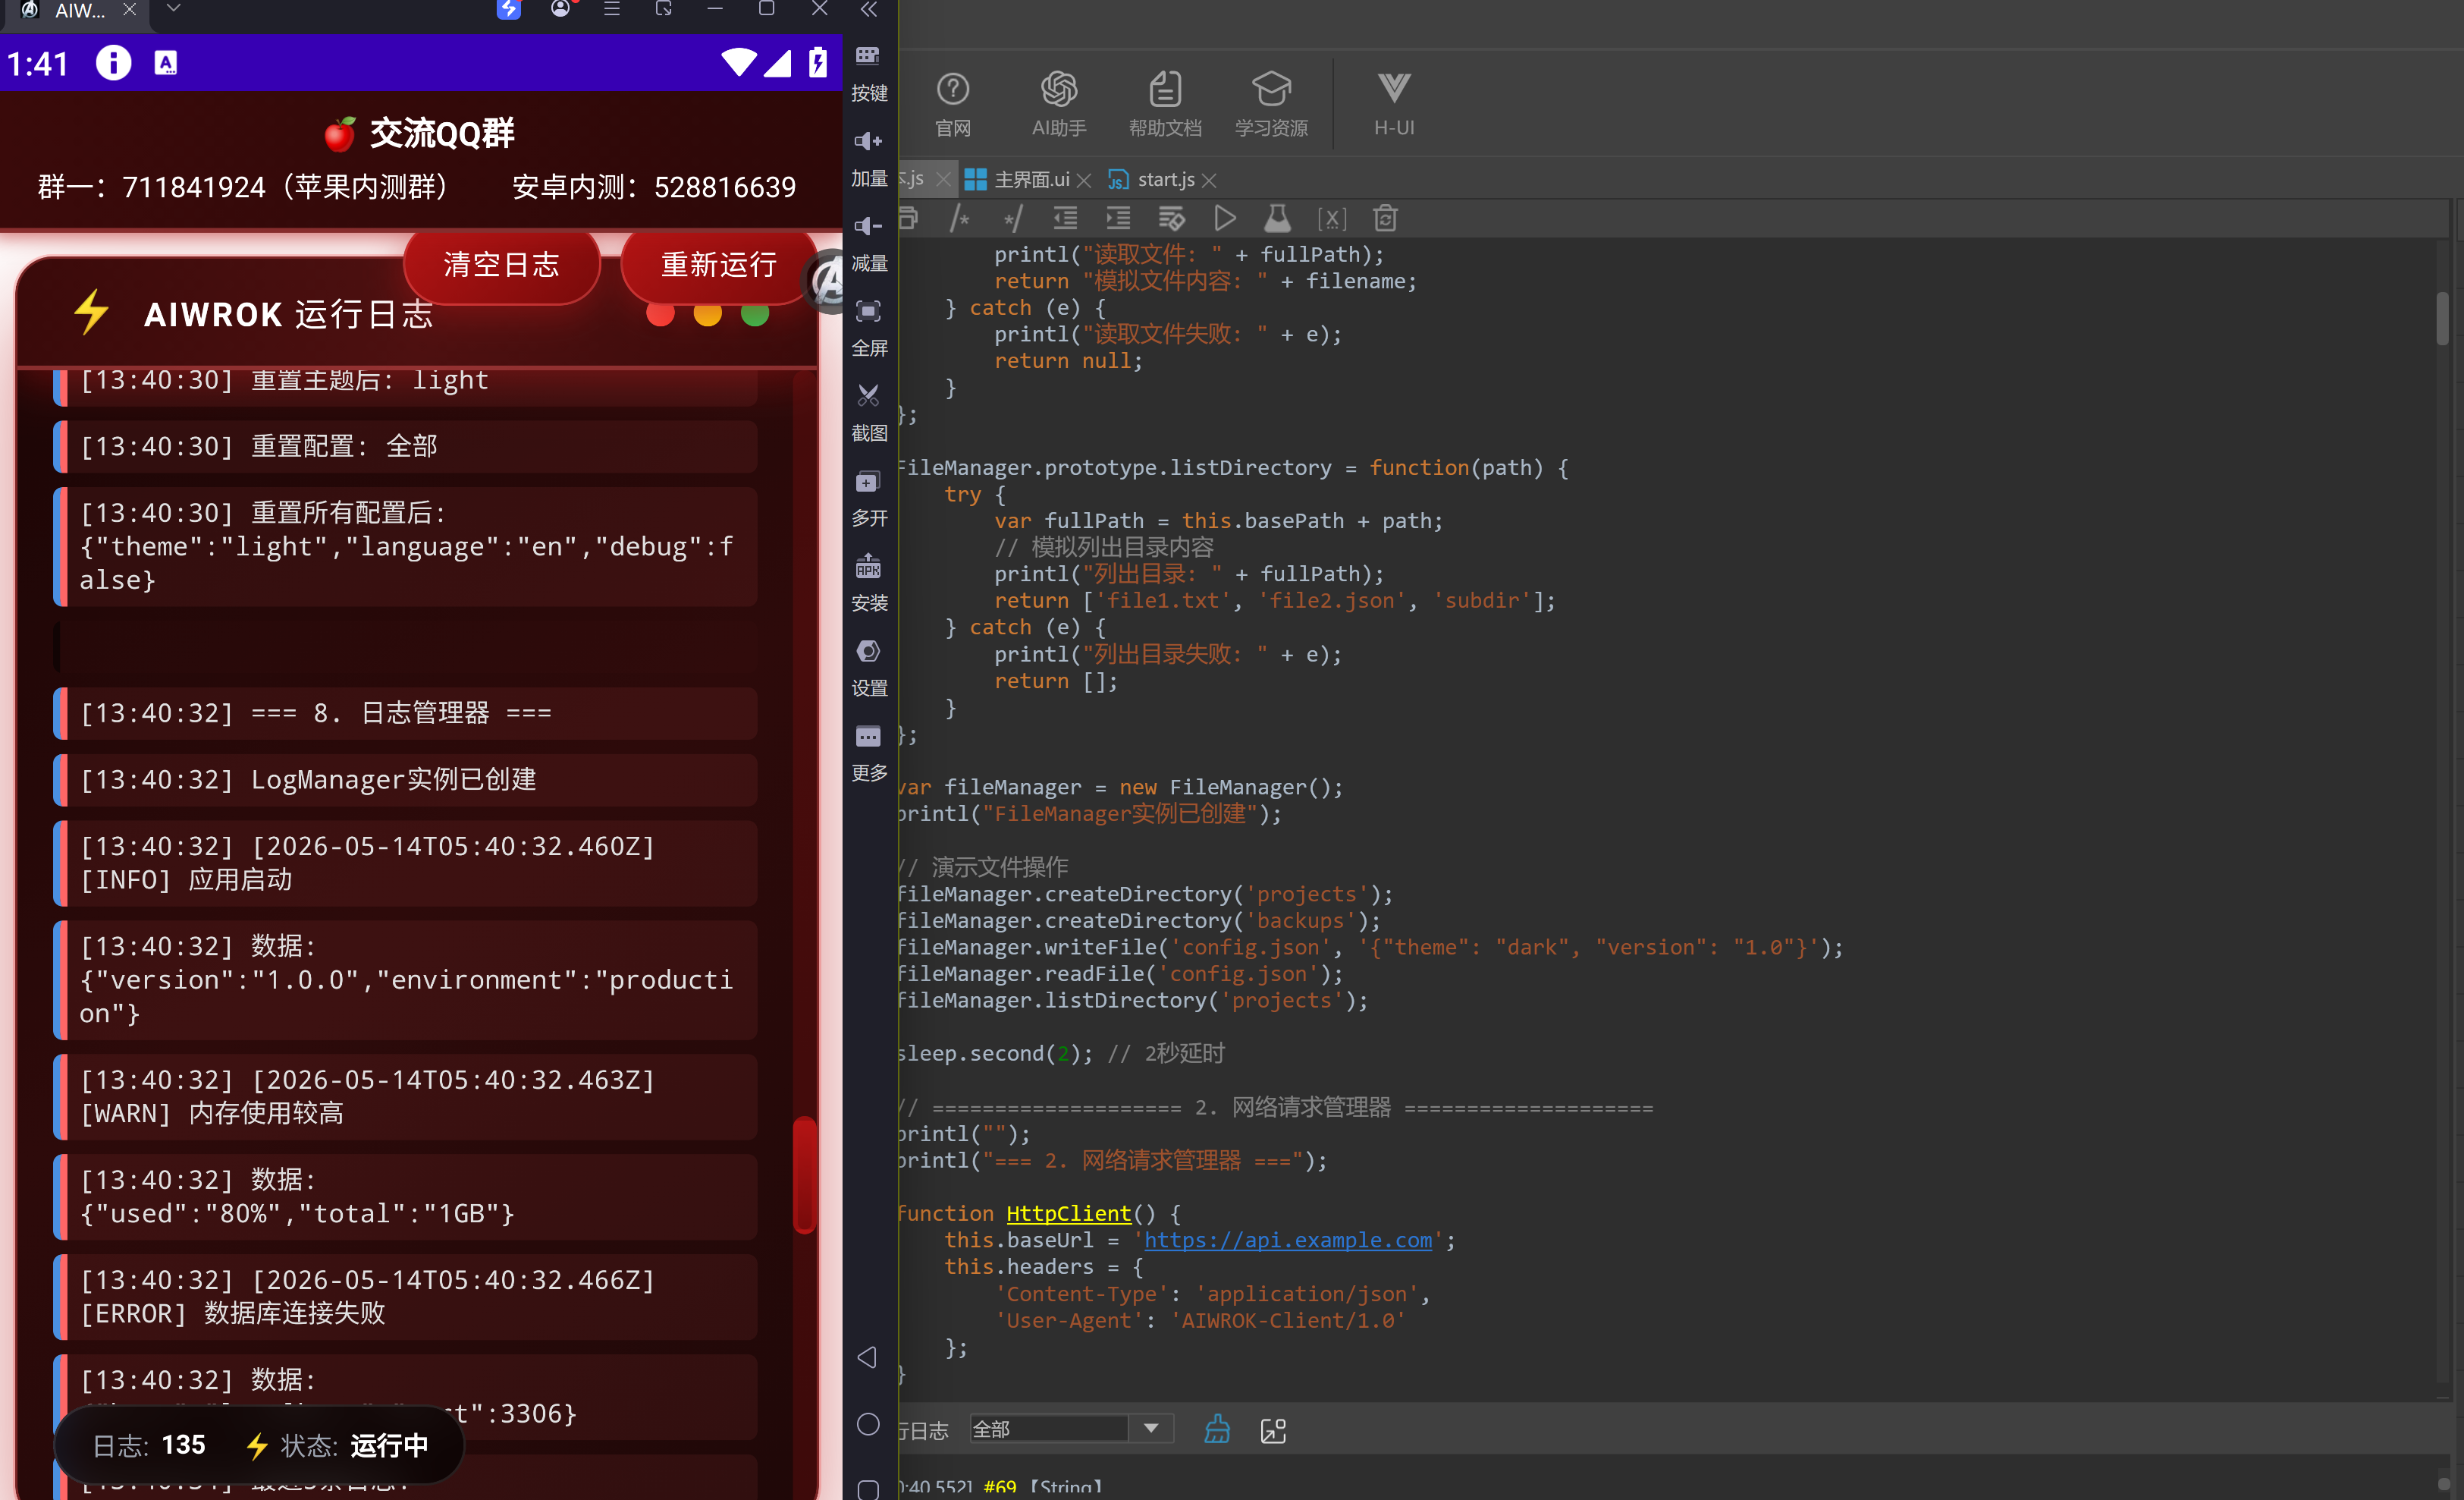The width and height of the screenshot is (2464, 1500).
Task: Click the HttpClient function name in code
Action: [1068, 1212]
